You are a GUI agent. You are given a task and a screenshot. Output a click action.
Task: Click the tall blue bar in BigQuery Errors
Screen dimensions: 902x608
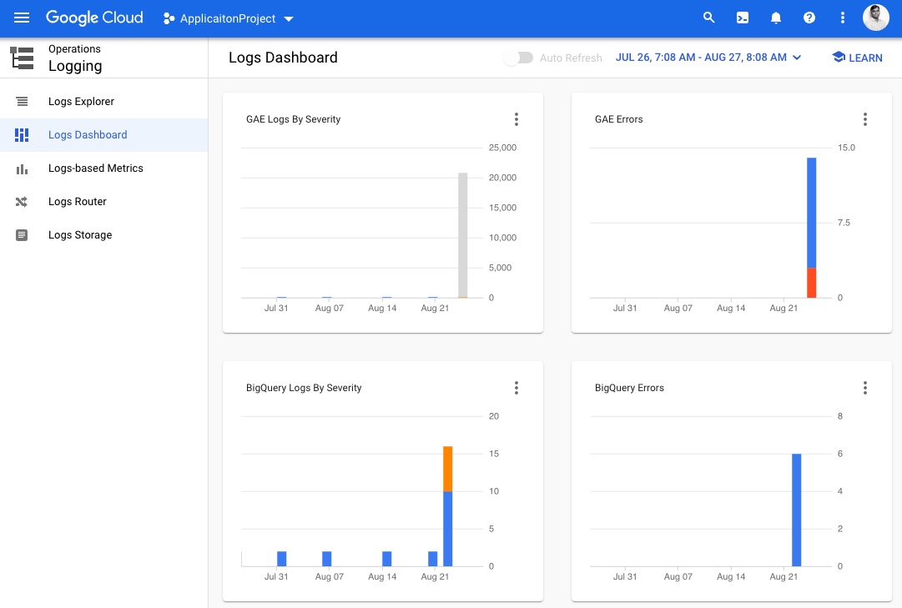point(796,510)
